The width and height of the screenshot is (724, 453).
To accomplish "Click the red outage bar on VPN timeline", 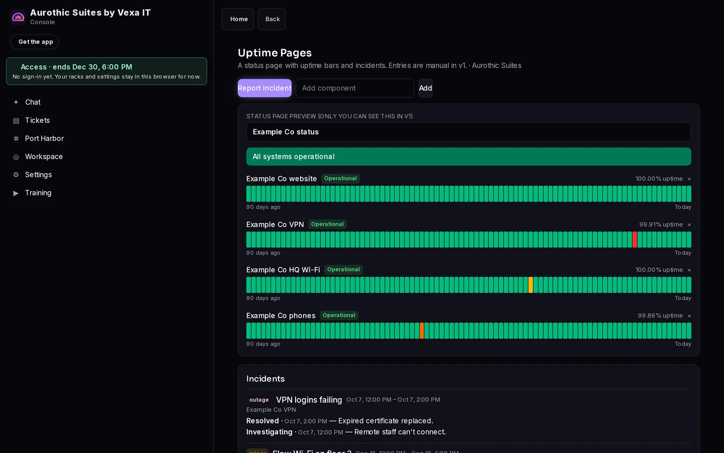I will pyautogui.click(x=635, y=240).
